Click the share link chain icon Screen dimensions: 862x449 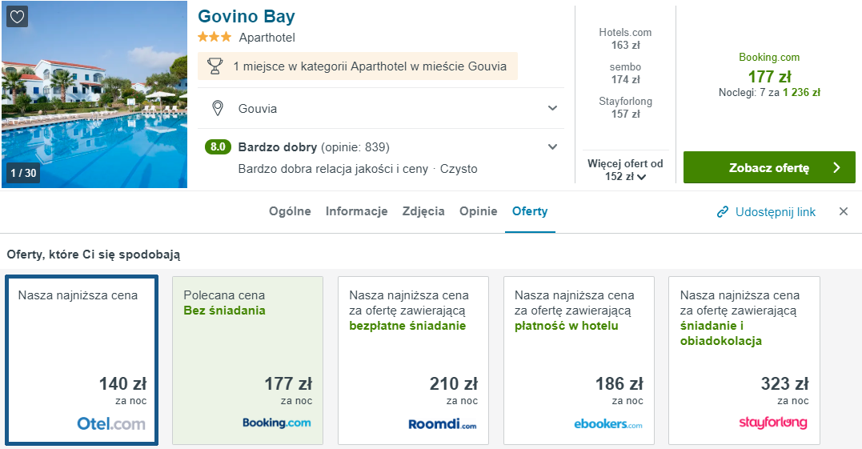tap(723, 212)
